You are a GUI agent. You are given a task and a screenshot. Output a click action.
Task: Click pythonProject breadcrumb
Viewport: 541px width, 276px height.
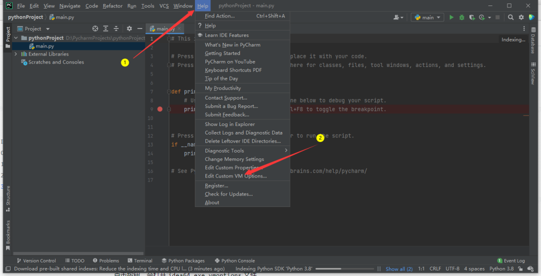[x=26, y=17]
